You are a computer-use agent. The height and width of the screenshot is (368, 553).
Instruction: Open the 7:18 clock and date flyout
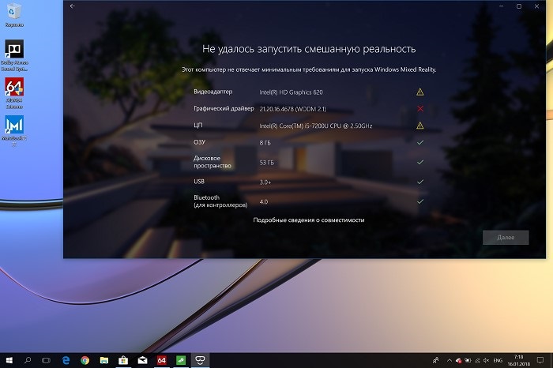(x=518, y=360)
